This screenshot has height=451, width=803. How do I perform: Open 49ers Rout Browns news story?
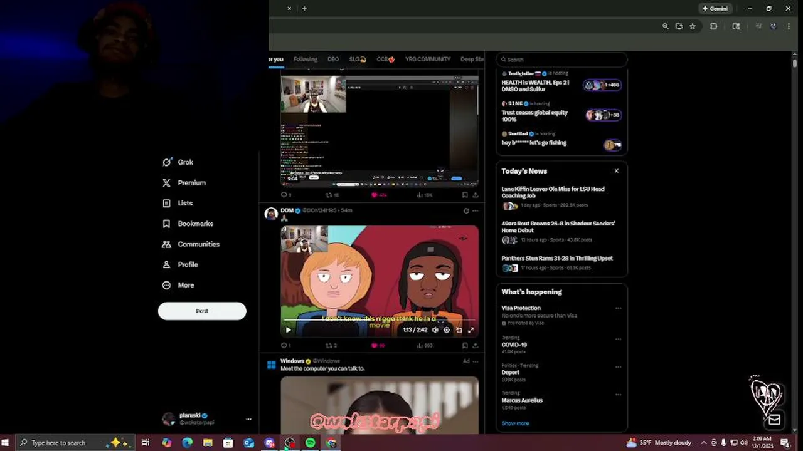[x=561, y=231]
